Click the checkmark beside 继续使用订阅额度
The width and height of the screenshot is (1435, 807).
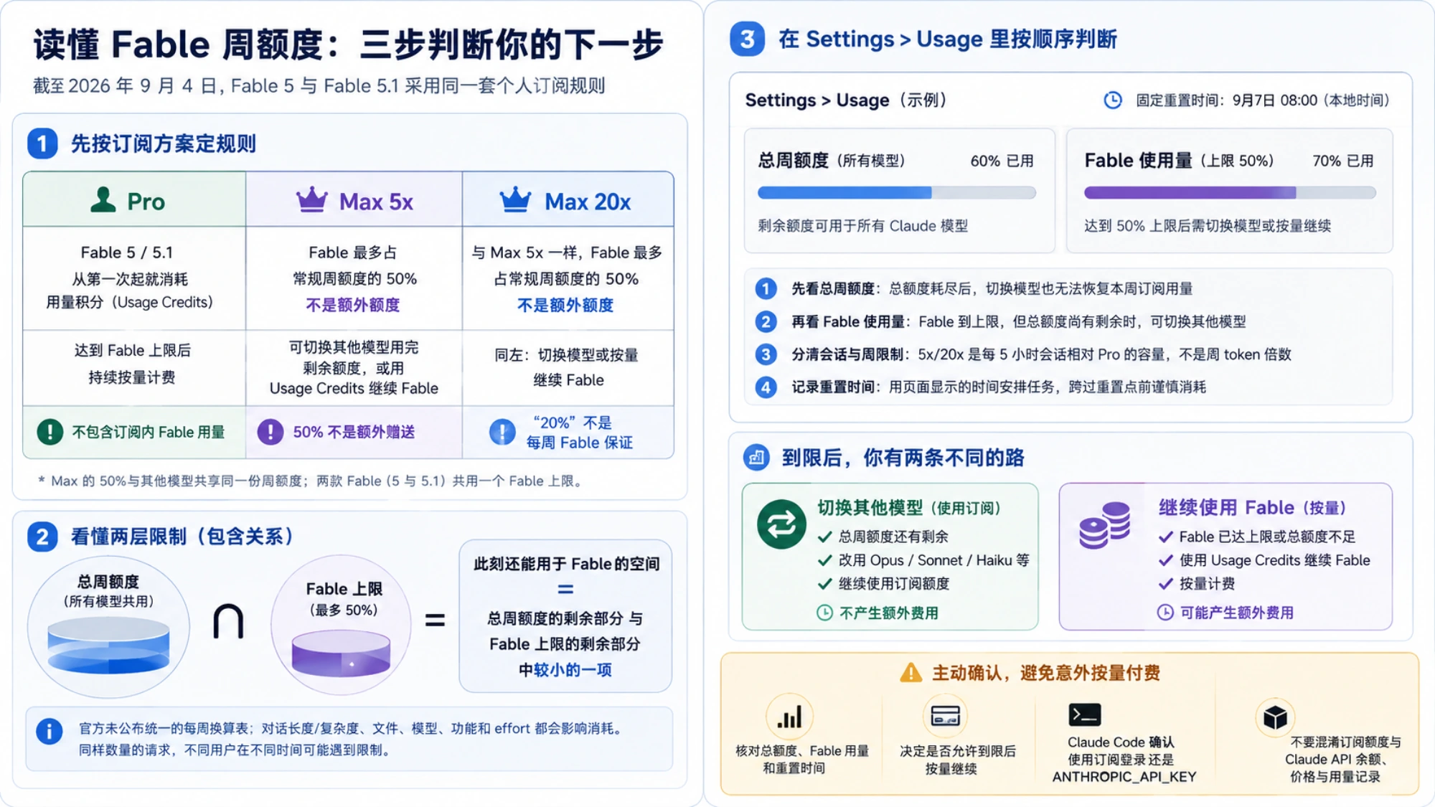coord(825,584)
